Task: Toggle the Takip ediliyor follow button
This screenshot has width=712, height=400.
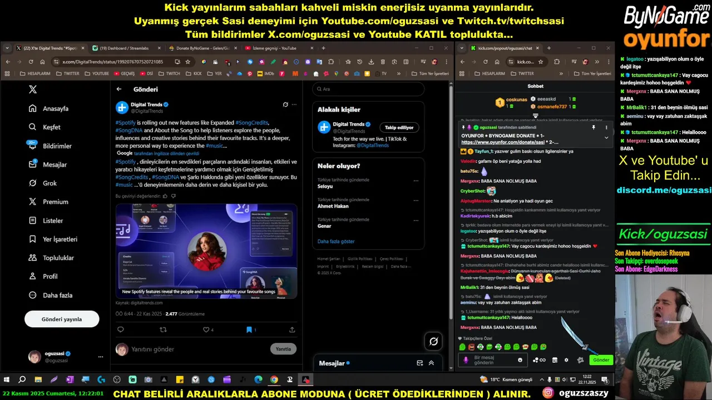Action: tap(399, 127)
